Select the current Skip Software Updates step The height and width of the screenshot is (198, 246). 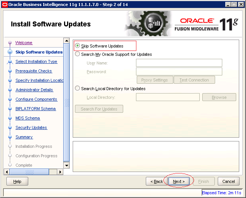coord(39,52)
